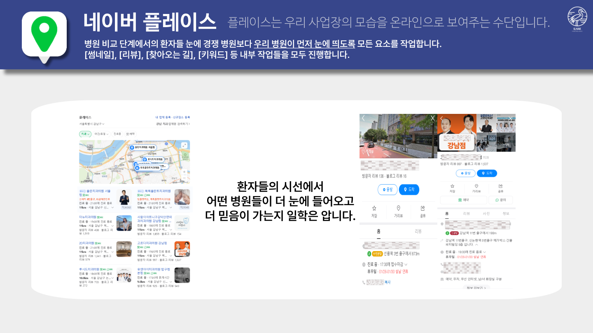Open 사랑이아프니구강악안면외과치과의원 강남점 listing title
Image resolution: width=593 pixels, height=333 pixels.
pos(155,219)
